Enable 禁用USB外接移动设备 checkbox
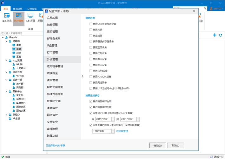Viewport: 225px width, 159px height. click(91, 24)
